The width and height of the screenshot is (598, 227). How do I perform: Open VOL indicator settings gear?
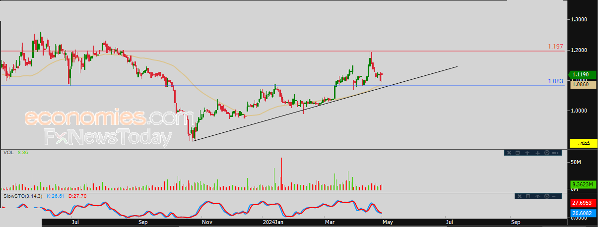pyautogui.click(x=547, y=153)
